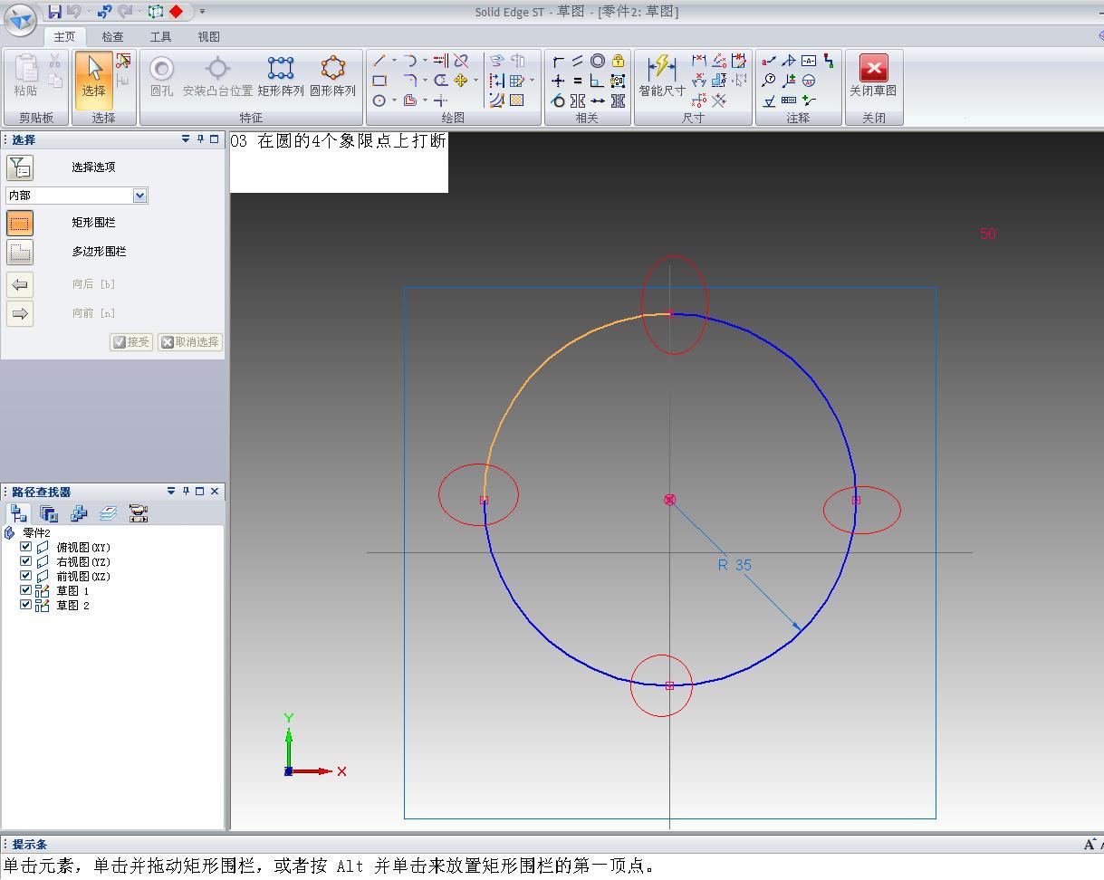The width and height of the screenshot is (1104, 880).
Task: Select the 圆形阵列 circular pattern tool
Action: (332, 76)
